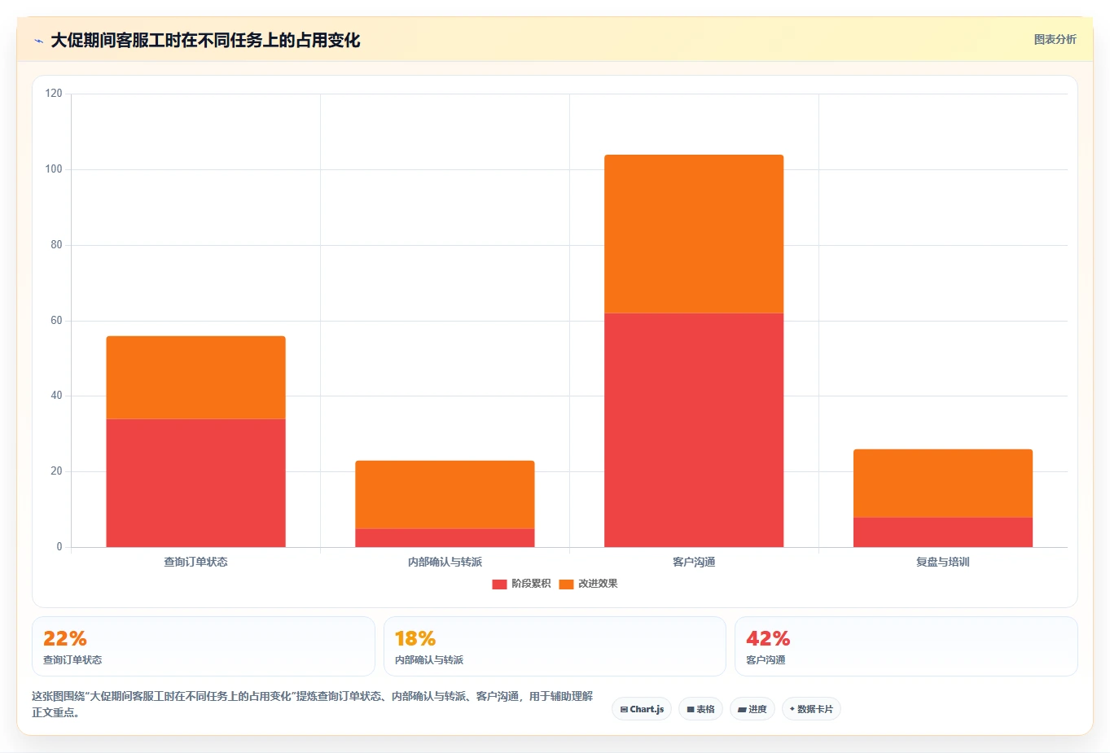Screen dimensions: 1110x753
Task: Open the 18% 内部确认与转派 stat card
Action: [x=555, y=646]
